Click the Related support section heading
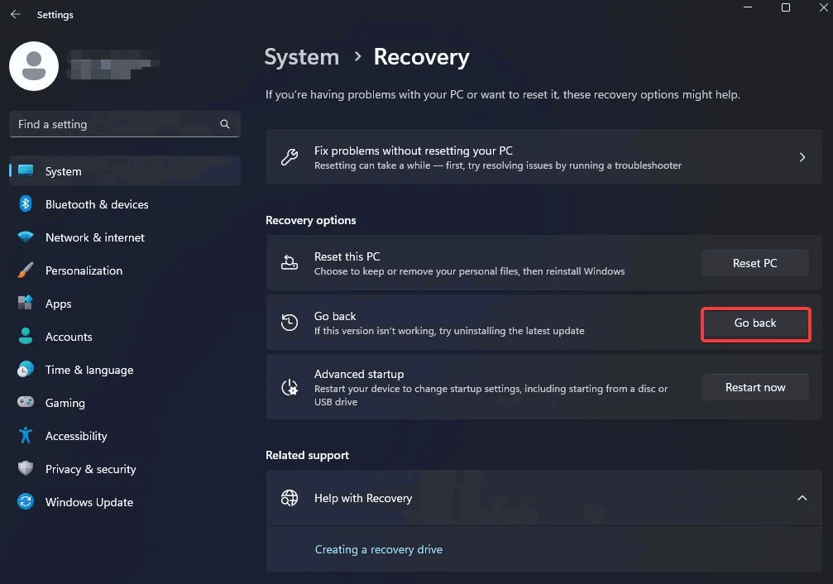Viewport: 833px width, 584px height. point(307,455)
